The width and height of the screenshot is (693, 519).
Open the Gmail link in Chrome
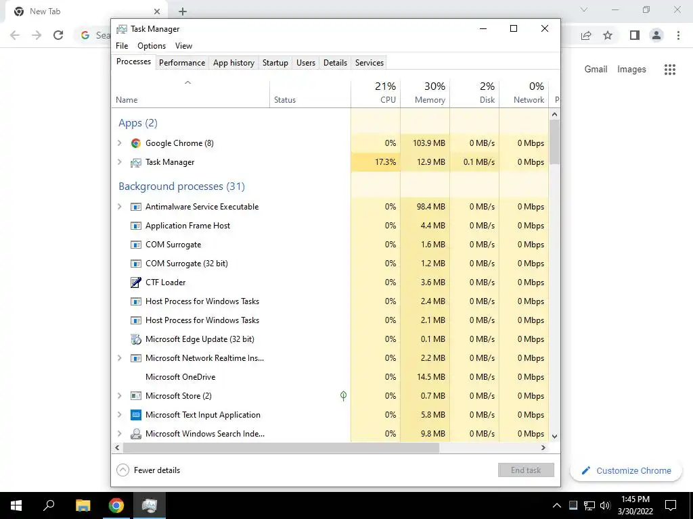pyautogui.click(x=596, y=70)
